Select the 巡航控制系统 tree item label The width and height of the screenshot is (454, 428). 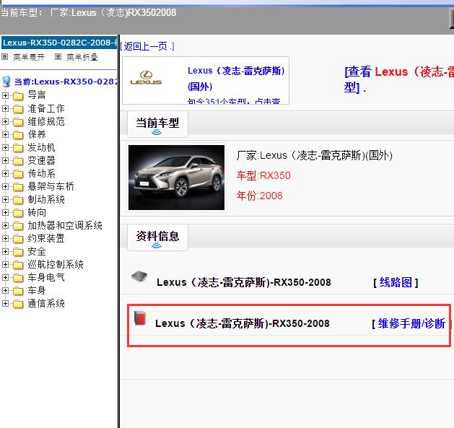(56, 264)
